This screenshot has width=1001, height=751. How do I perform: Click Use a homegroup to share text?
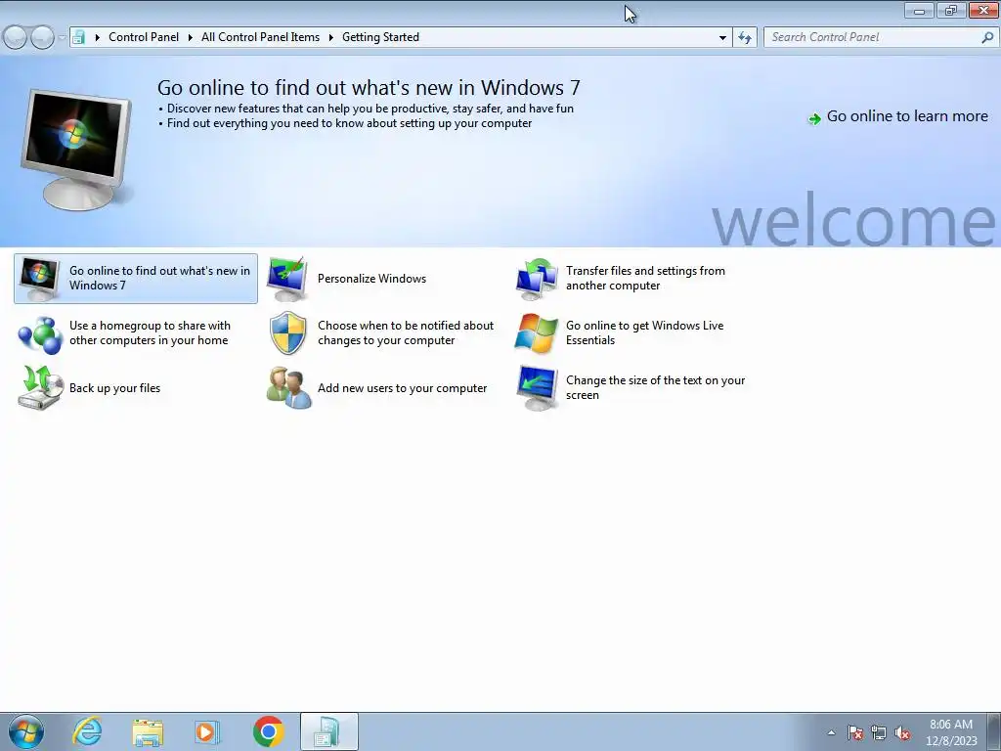click(x=150, y=332)
